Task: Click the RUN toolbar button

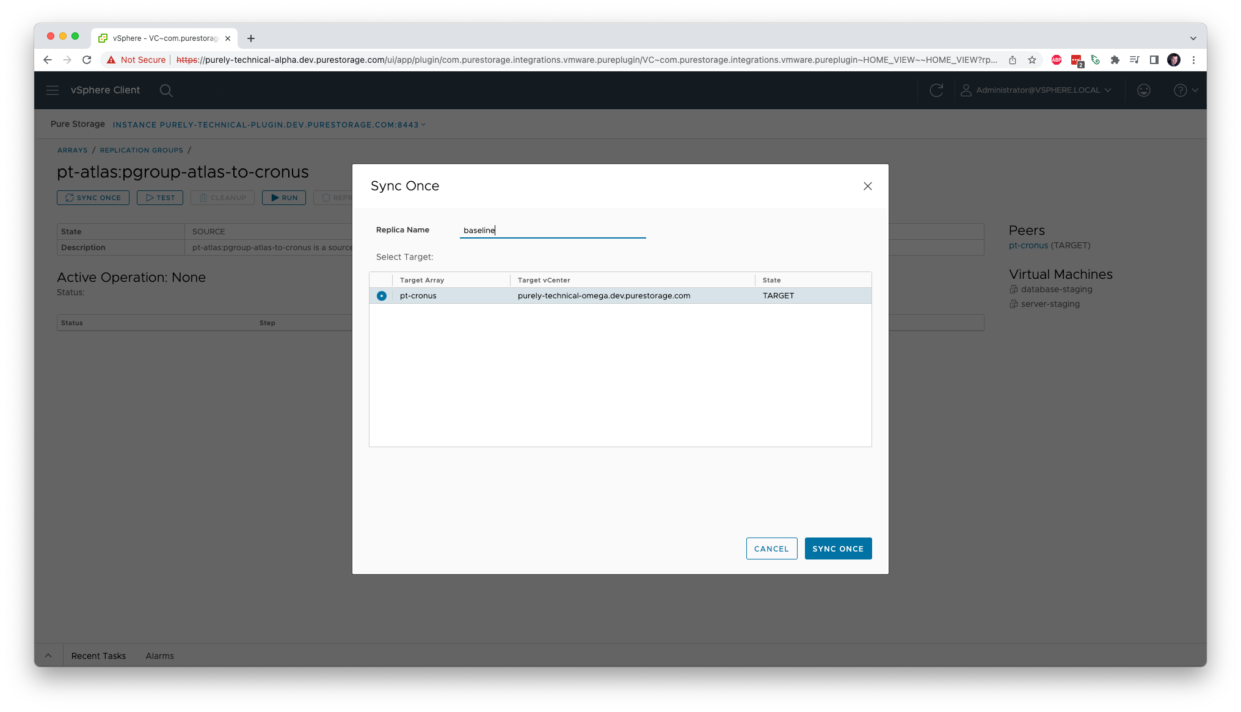Action: tap(284, 198)
